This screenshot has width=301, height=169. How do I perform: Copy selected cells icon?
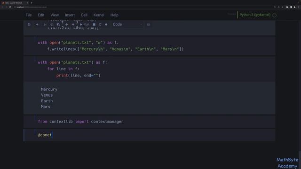(x=52, y=24)
